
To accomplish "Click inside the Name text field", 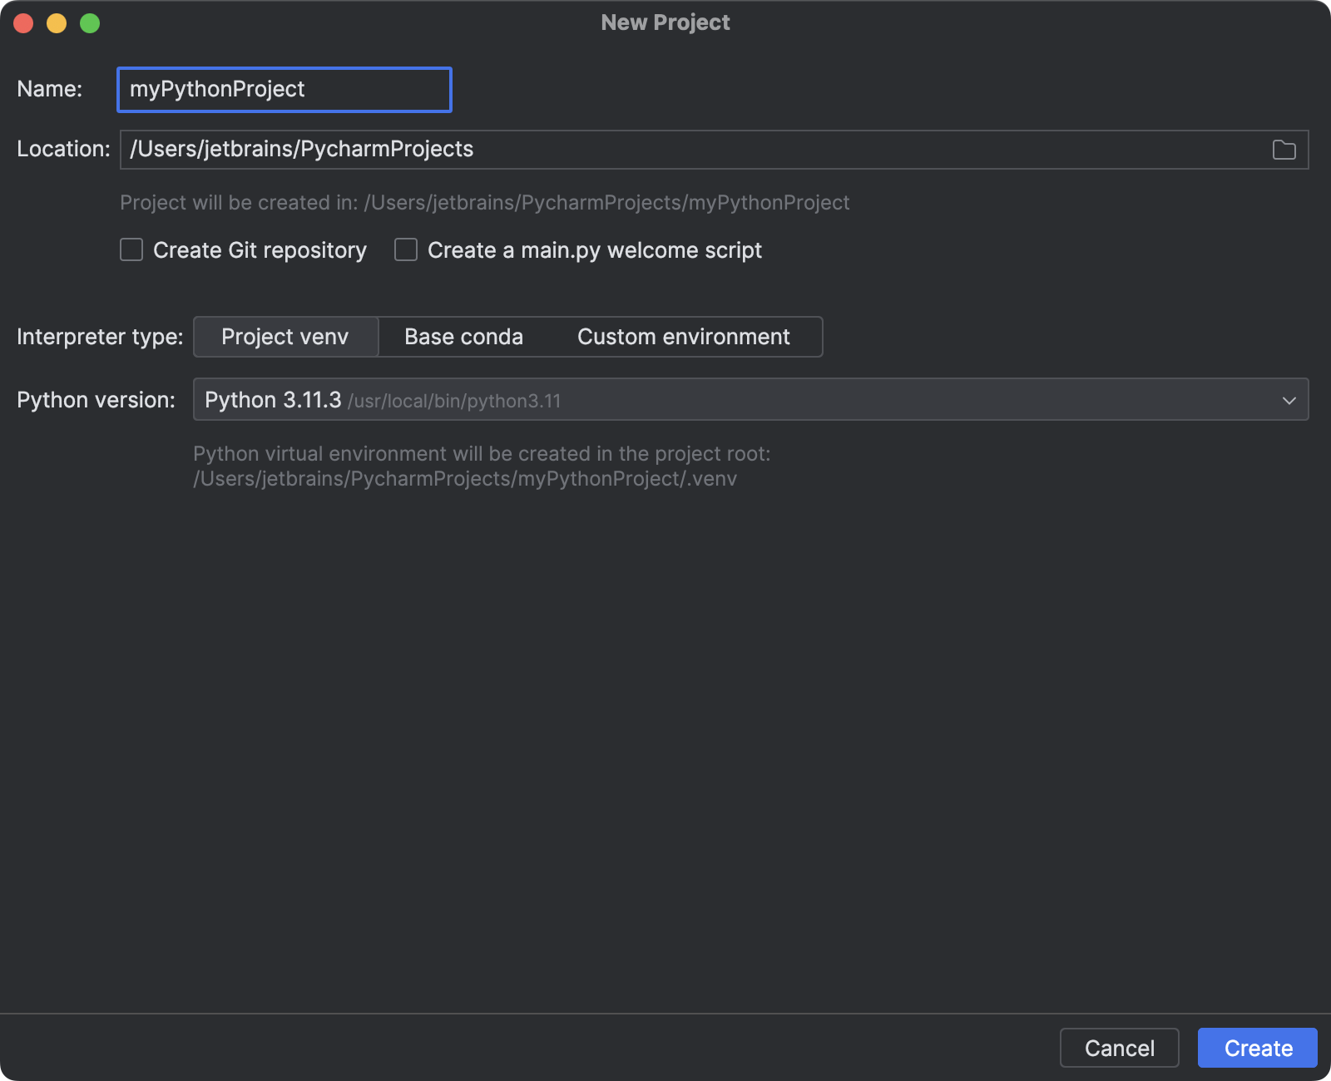I will pos(283,89).
